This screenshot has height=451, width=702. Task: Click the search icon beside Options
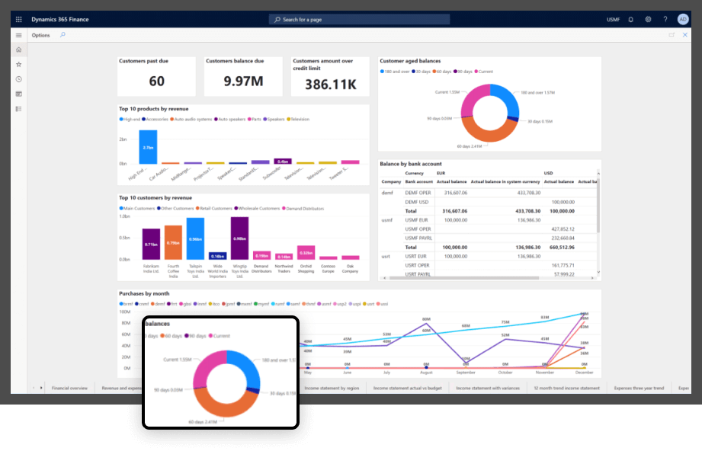click(x=63, y=35)
